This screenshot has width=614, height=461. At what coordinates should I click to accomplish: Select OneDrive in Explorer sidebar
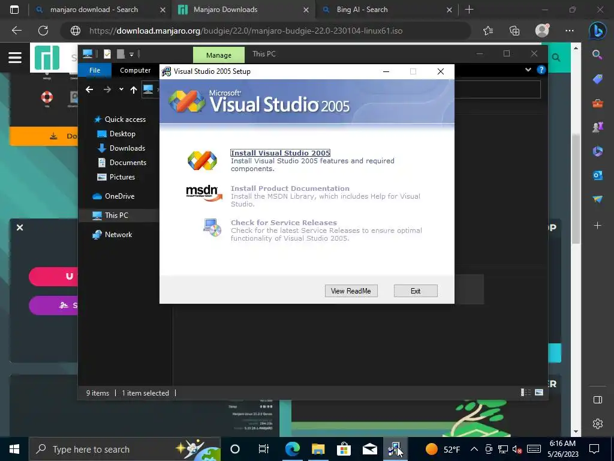point(113,196)
